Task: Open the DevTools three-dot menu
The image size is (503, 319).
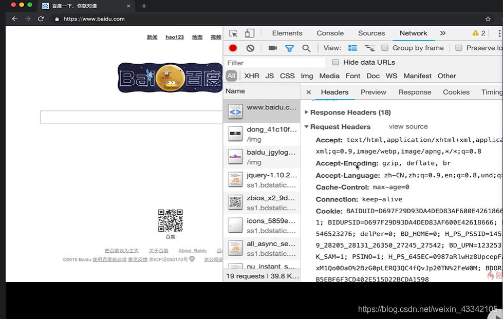Action: pos(499,33)
